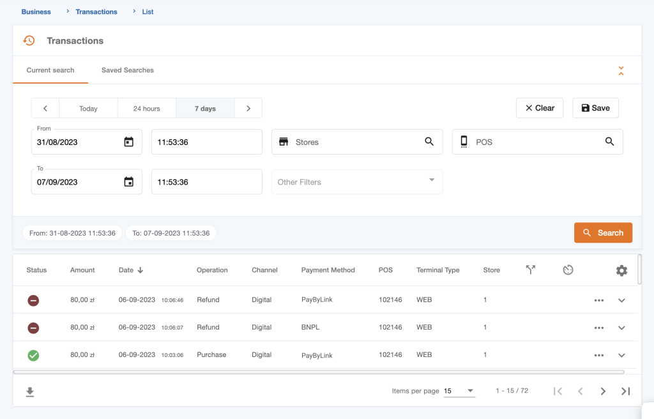Click the Stores search magnifier icon
The width and height of the screenshot is (654, 419).
pyautogui.click(x=429, y=142)
